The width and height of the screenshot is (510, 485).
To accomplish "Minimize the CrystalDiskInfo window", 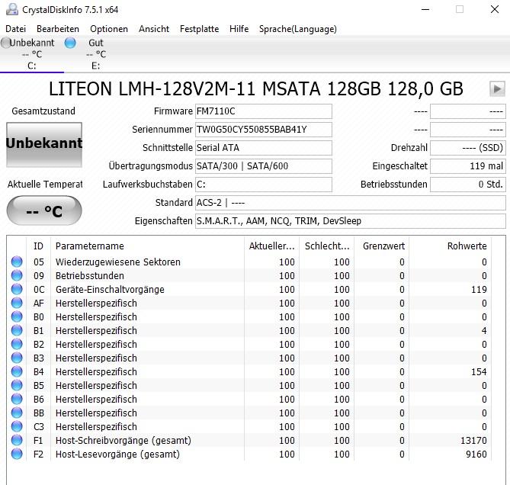I will pos(425,9).
